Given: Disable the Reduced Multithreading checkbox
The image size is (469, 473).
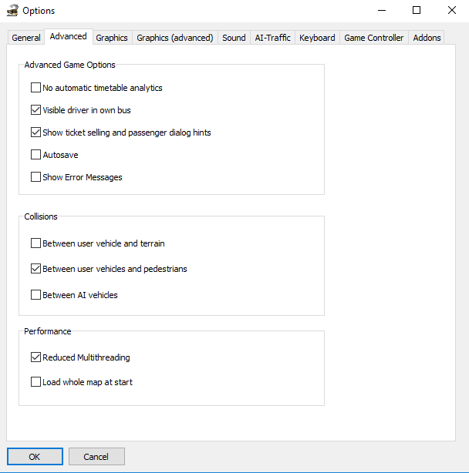Looking at the screenshot, I should [x=35, y=357].
